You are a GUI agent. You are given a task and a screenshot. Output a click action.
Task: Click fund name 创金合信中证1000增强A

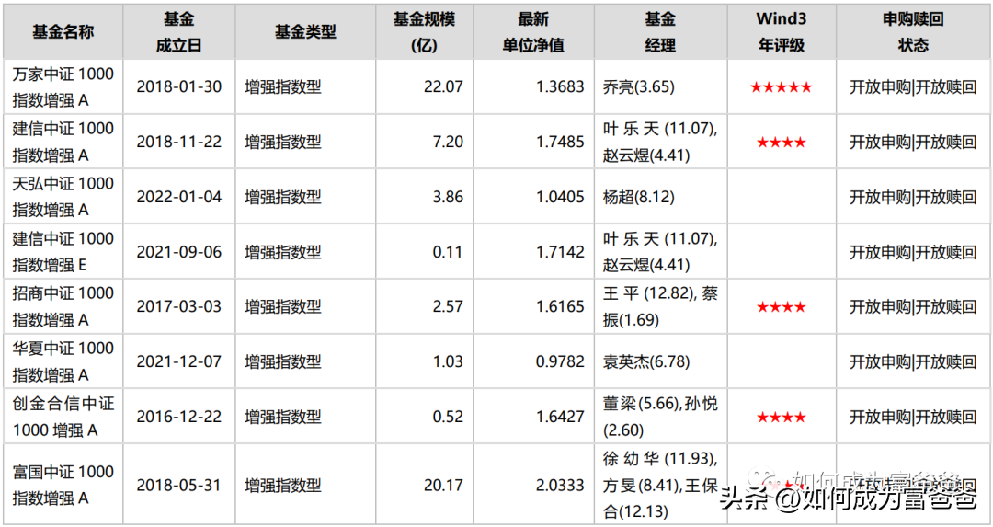click(x=63, y=417)
